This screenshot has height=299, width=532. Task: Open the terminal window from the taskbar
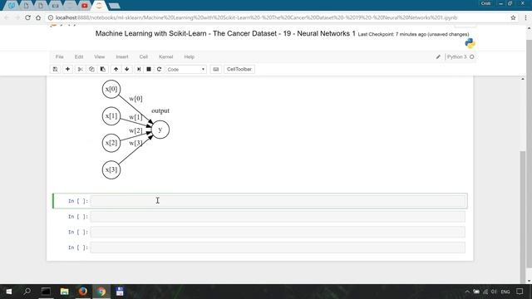46,292
